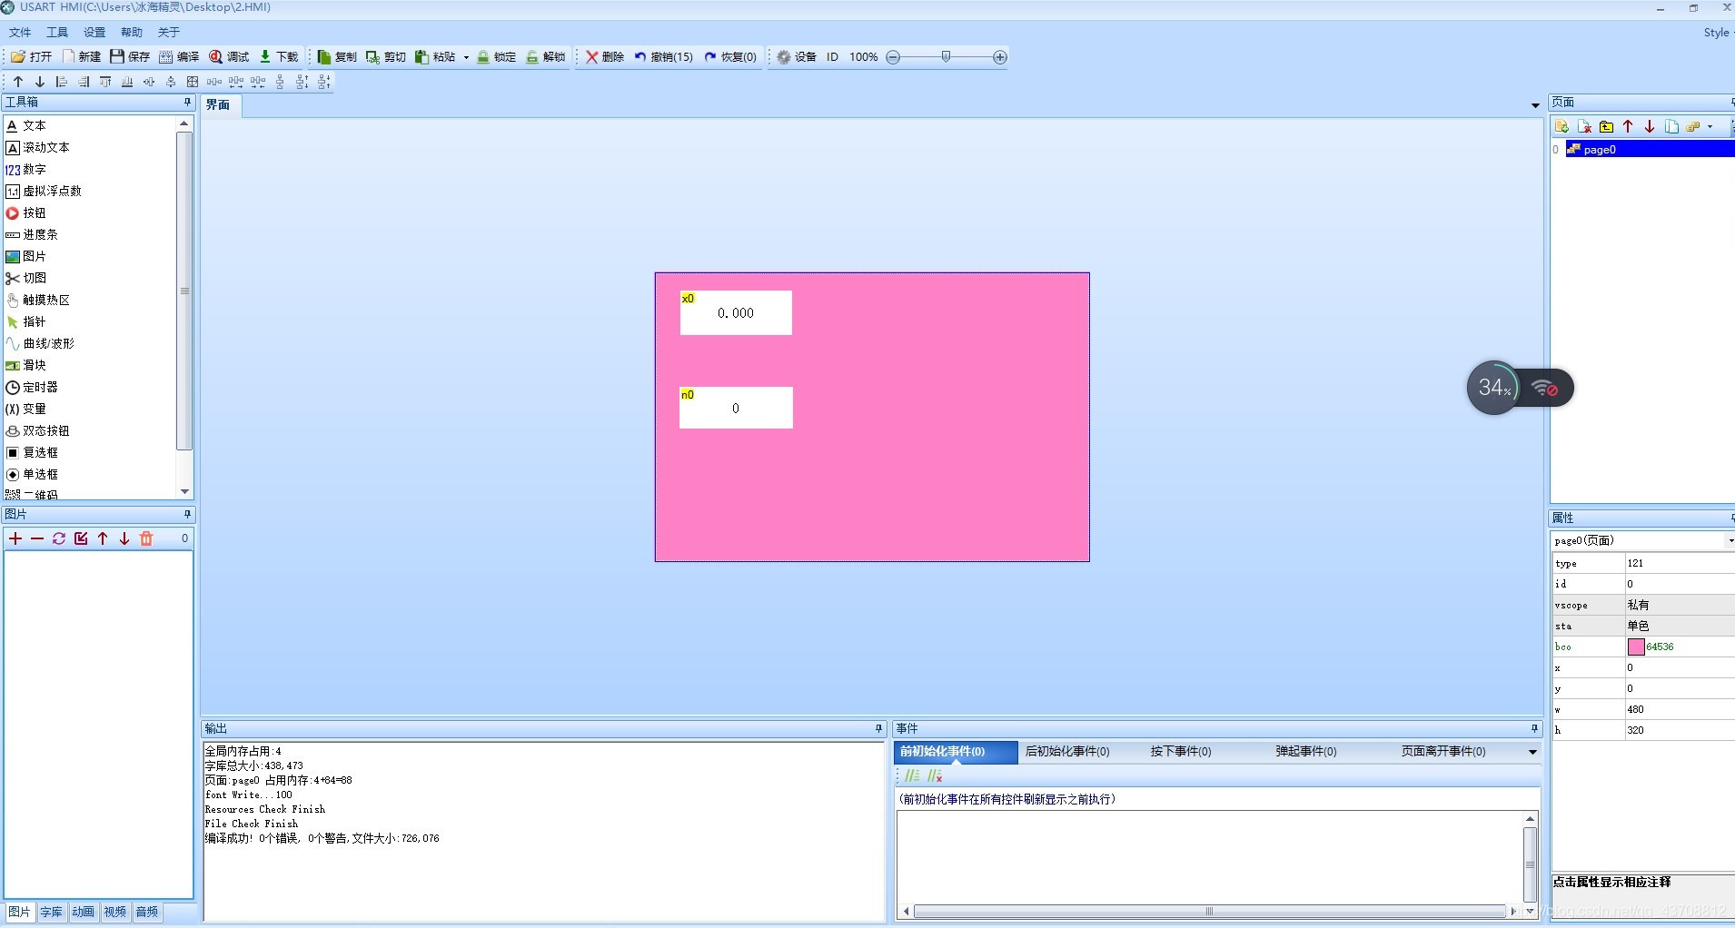Cut the selection using 剪切

click(386, 56)
